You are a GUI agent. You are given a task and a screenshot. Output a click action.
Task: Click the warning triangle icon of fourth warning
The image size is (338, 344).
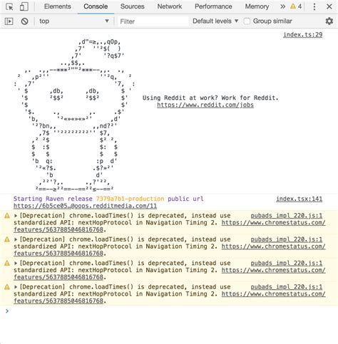pos(7,287)
